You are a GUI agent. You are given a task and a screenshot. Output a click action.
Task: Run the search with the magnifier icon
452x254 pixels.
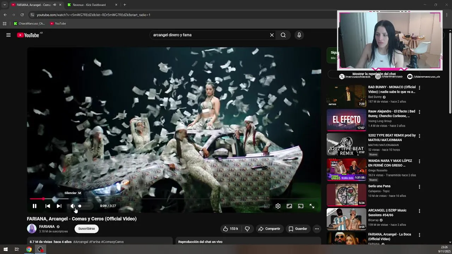283,35
